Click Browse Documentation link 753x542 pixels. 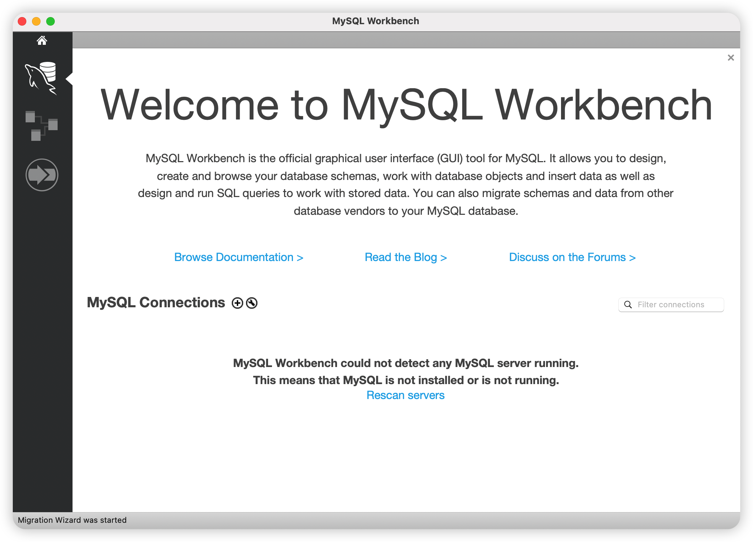click(x=239, y=257)
